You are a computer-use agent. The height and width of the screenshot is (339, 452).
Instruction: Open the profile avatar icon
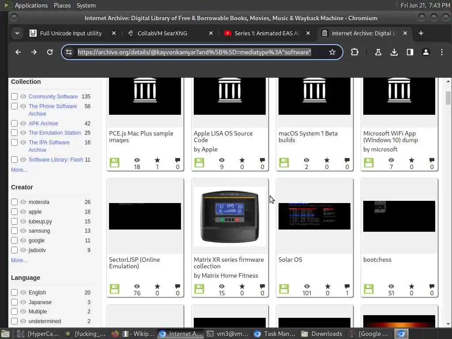426,52
